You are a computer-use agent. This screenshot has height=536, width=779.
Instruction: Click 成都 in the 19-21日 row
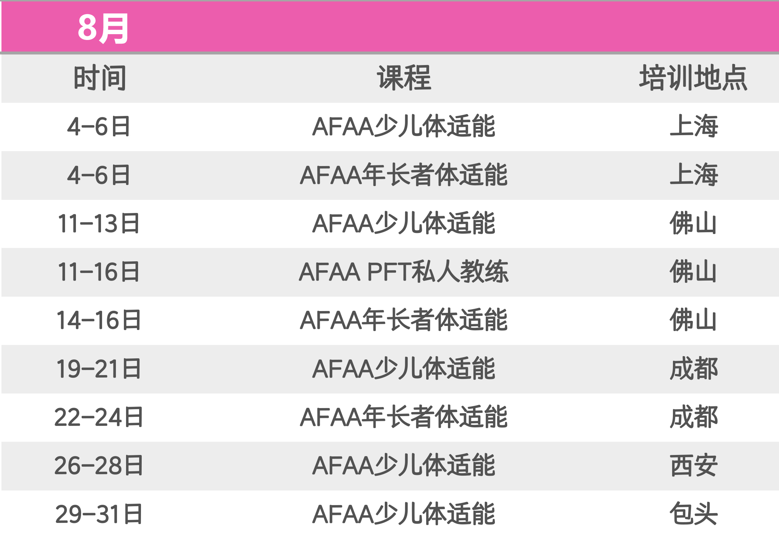(x=693, y=369)
